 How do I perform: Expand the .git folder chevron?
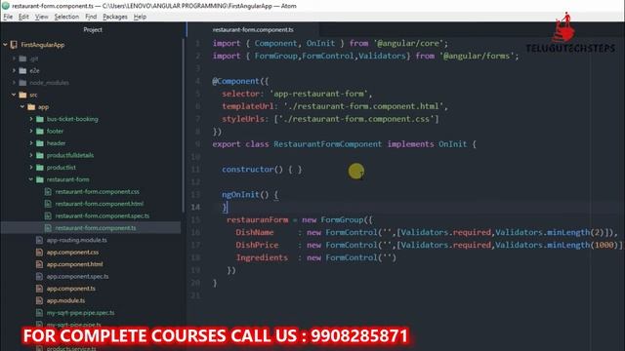(14, 58)
